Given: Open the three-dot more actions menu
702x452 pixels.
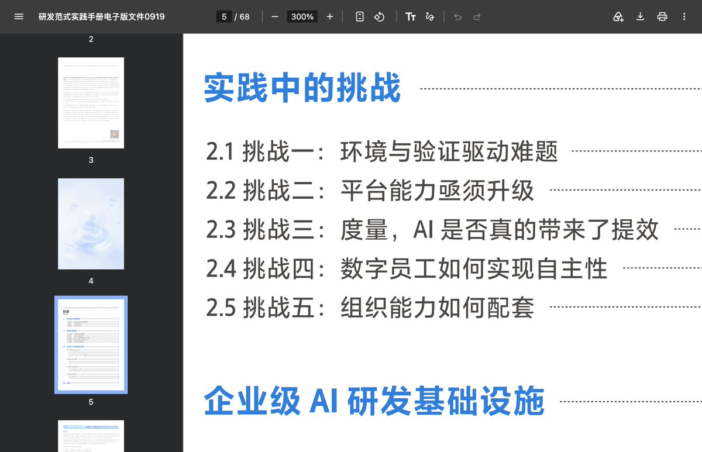Looking at the screenshot, I should (x=684, y=16).
